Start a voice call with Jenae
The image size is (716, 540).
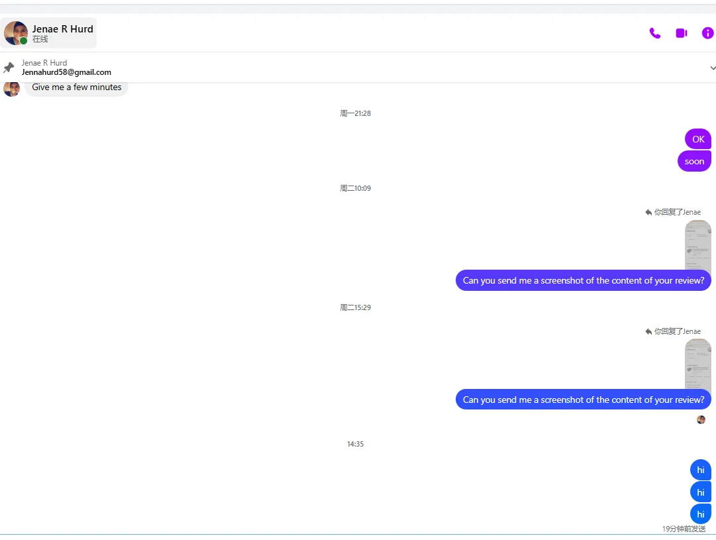click(x=655, y=33)
